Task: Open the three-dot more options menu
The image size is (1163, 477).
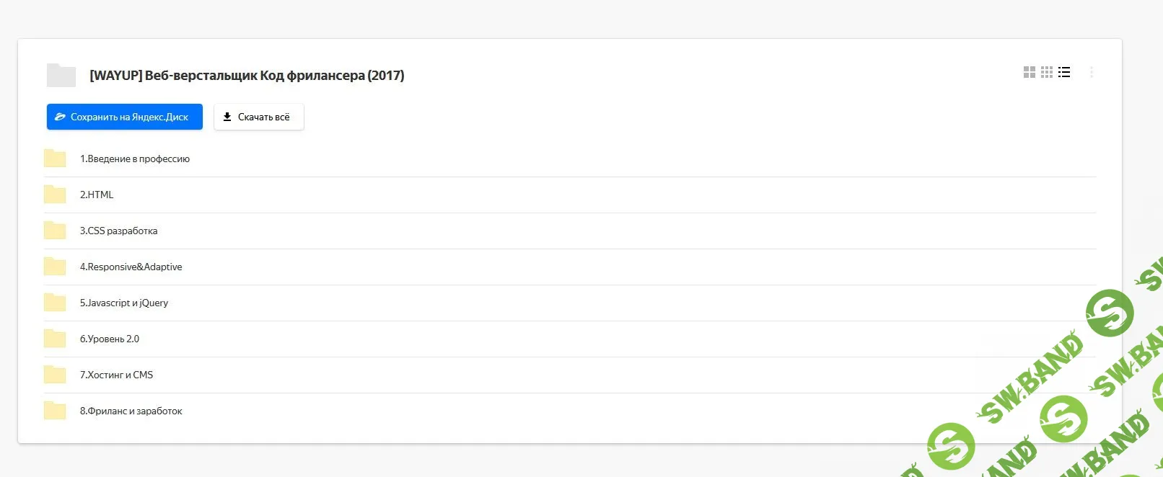Action: 1092,72
